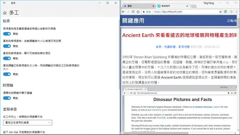Screen dimensions: 240x135
Task: Click the secure padlock icon in the address bar
Action: point(144,12)
